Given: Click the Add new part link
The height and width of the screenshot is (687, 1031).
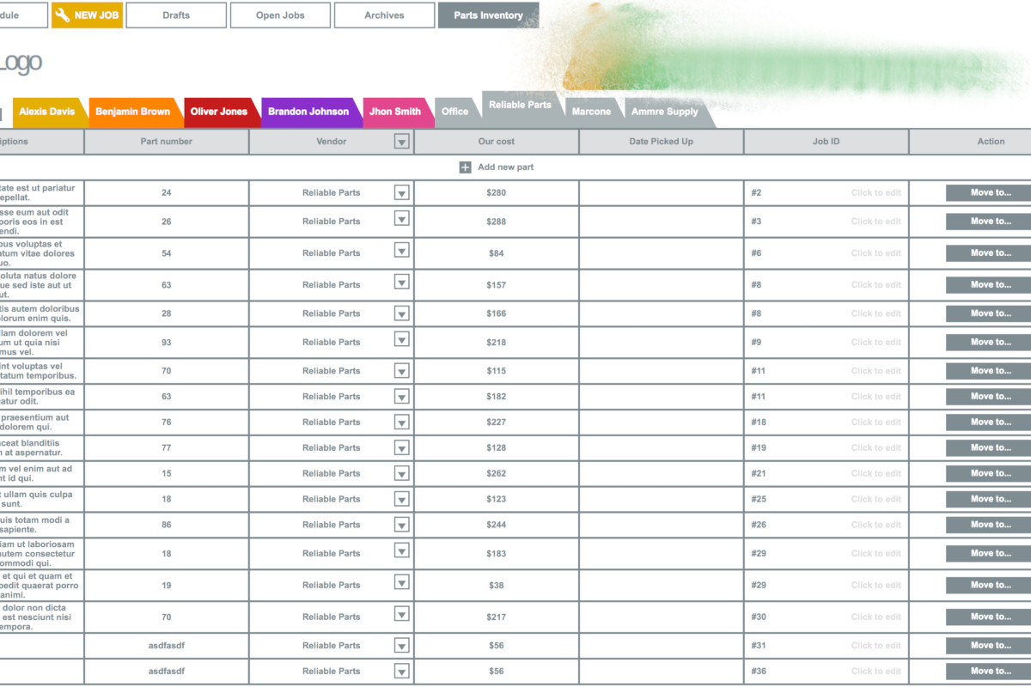Looking at the screenshot, I should coord(505,167).
